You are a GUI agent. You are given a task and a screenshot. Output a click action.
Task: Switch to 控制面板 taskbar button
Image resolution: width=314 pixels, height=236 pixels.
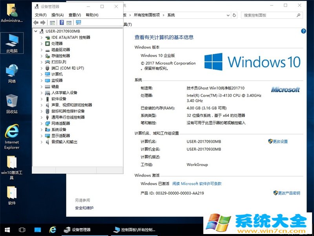135,230
